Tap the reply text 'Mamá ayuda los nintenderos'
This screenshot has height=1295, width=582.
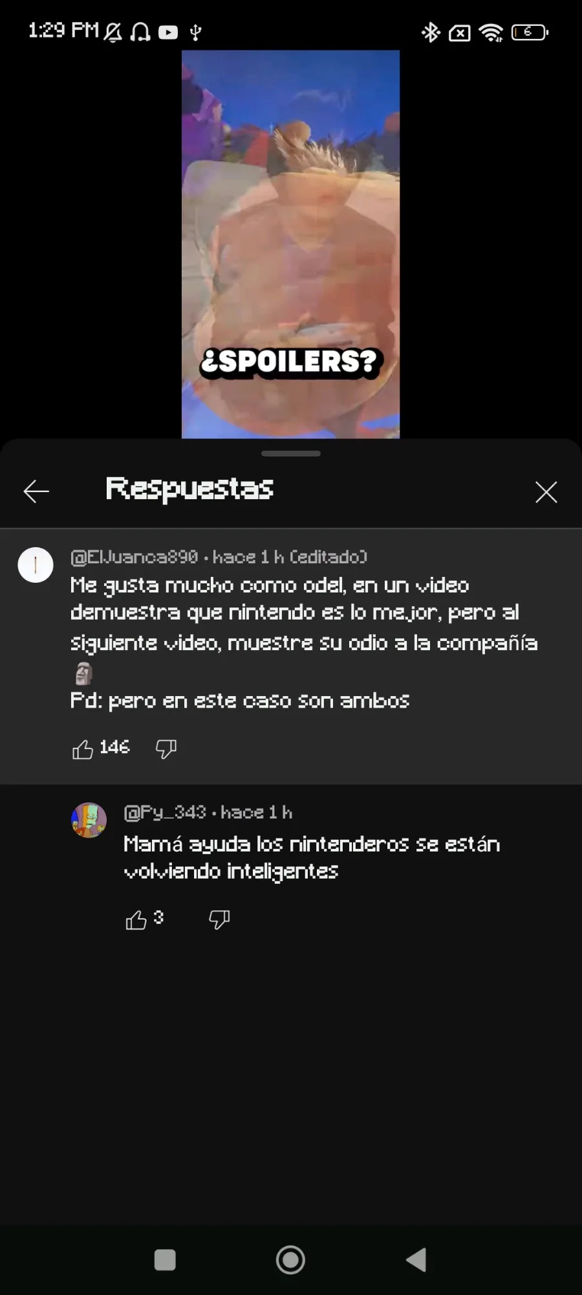[312, 858]
